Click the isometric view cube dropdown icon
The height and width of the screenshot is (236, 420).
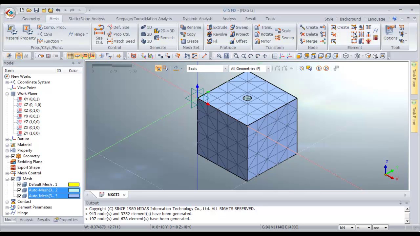tap(346, 56)
